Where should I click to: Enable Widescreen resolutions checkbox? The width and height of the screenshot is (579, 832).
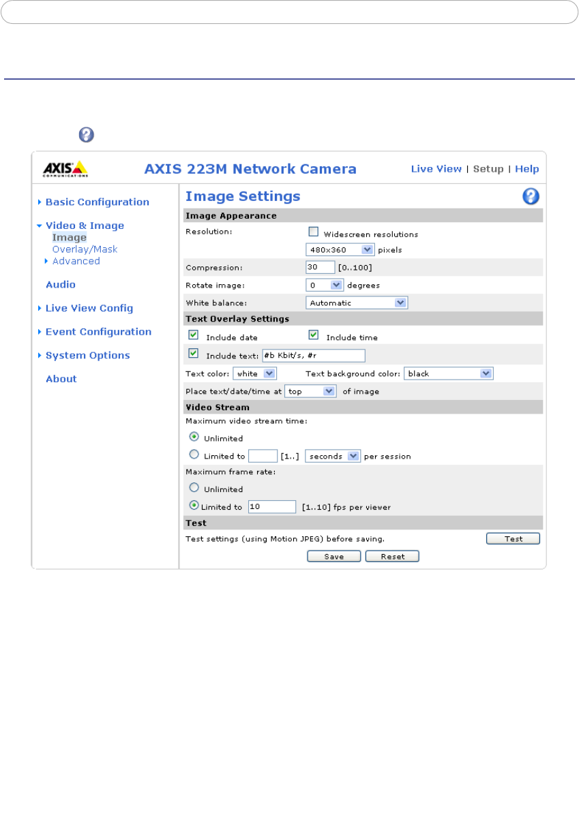[x=314, y=232]
